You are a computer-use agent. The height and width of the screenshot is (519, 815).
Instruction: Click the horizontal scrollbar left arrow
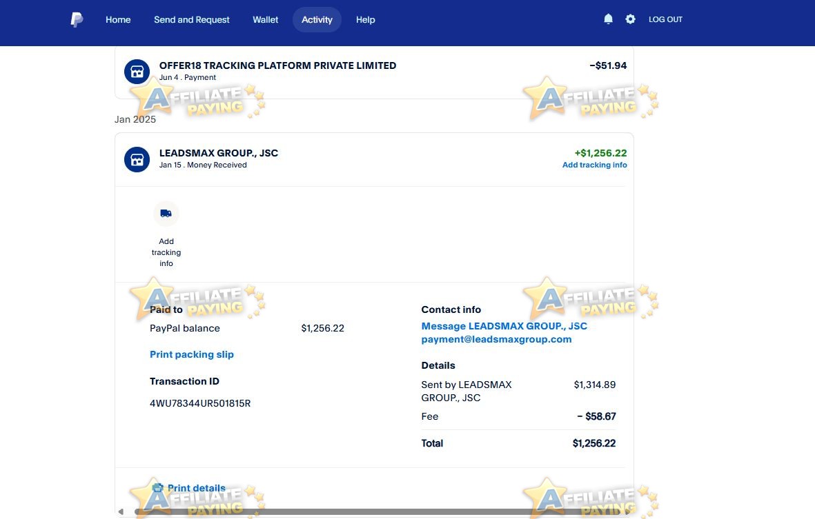coord(121,511)
